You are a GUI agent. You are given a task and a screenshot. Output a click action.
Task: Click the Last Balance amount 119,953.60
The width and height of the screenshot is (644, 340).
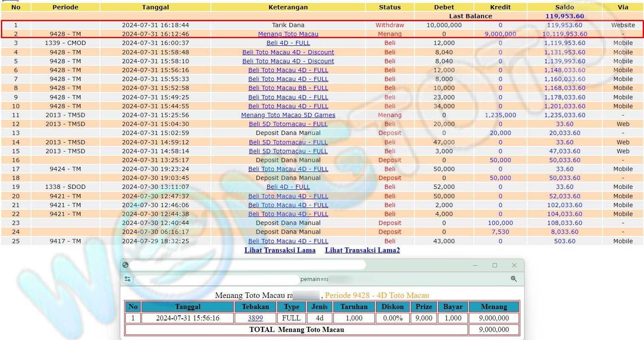(x=565, y=16)
